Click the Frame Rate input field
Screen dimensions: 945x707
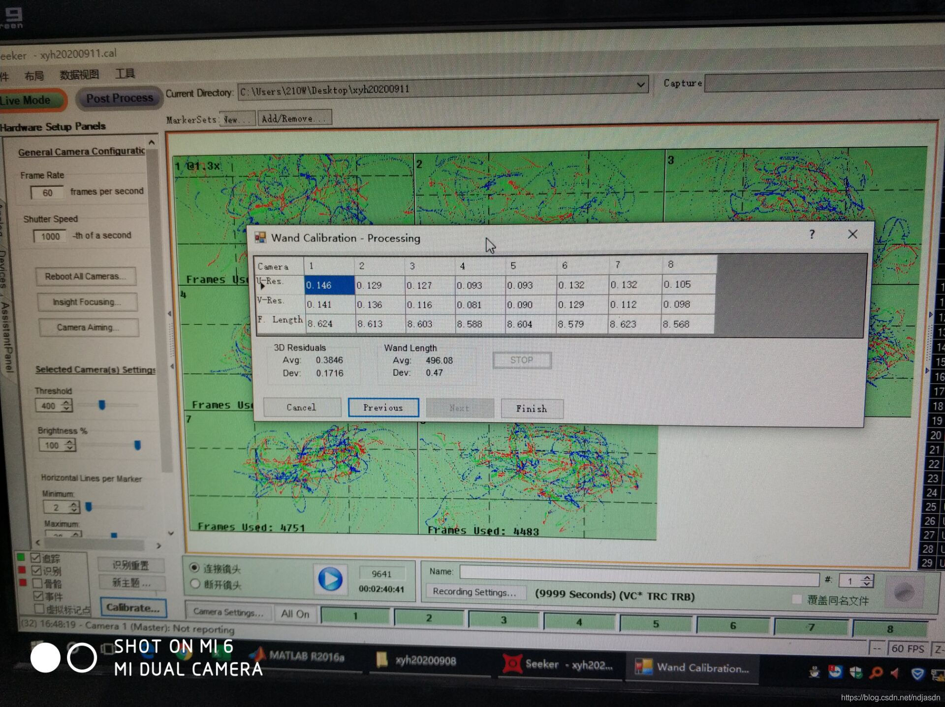click(x=47, y=193)
